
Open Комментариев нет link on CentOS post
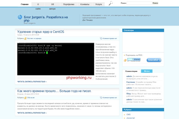(110, 38)
